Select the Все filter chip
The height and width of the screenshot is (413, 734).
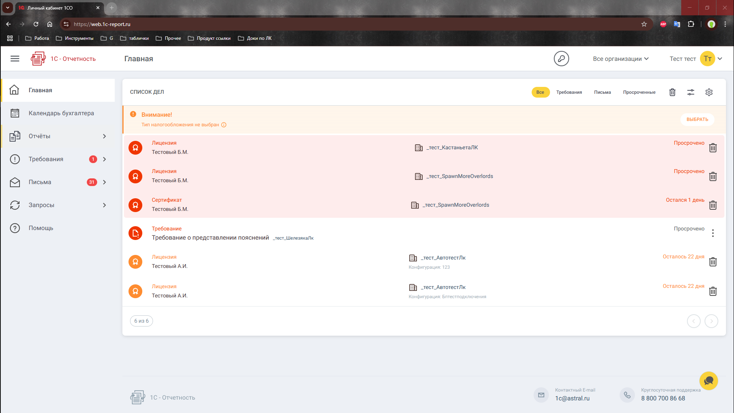pos(540,92)
